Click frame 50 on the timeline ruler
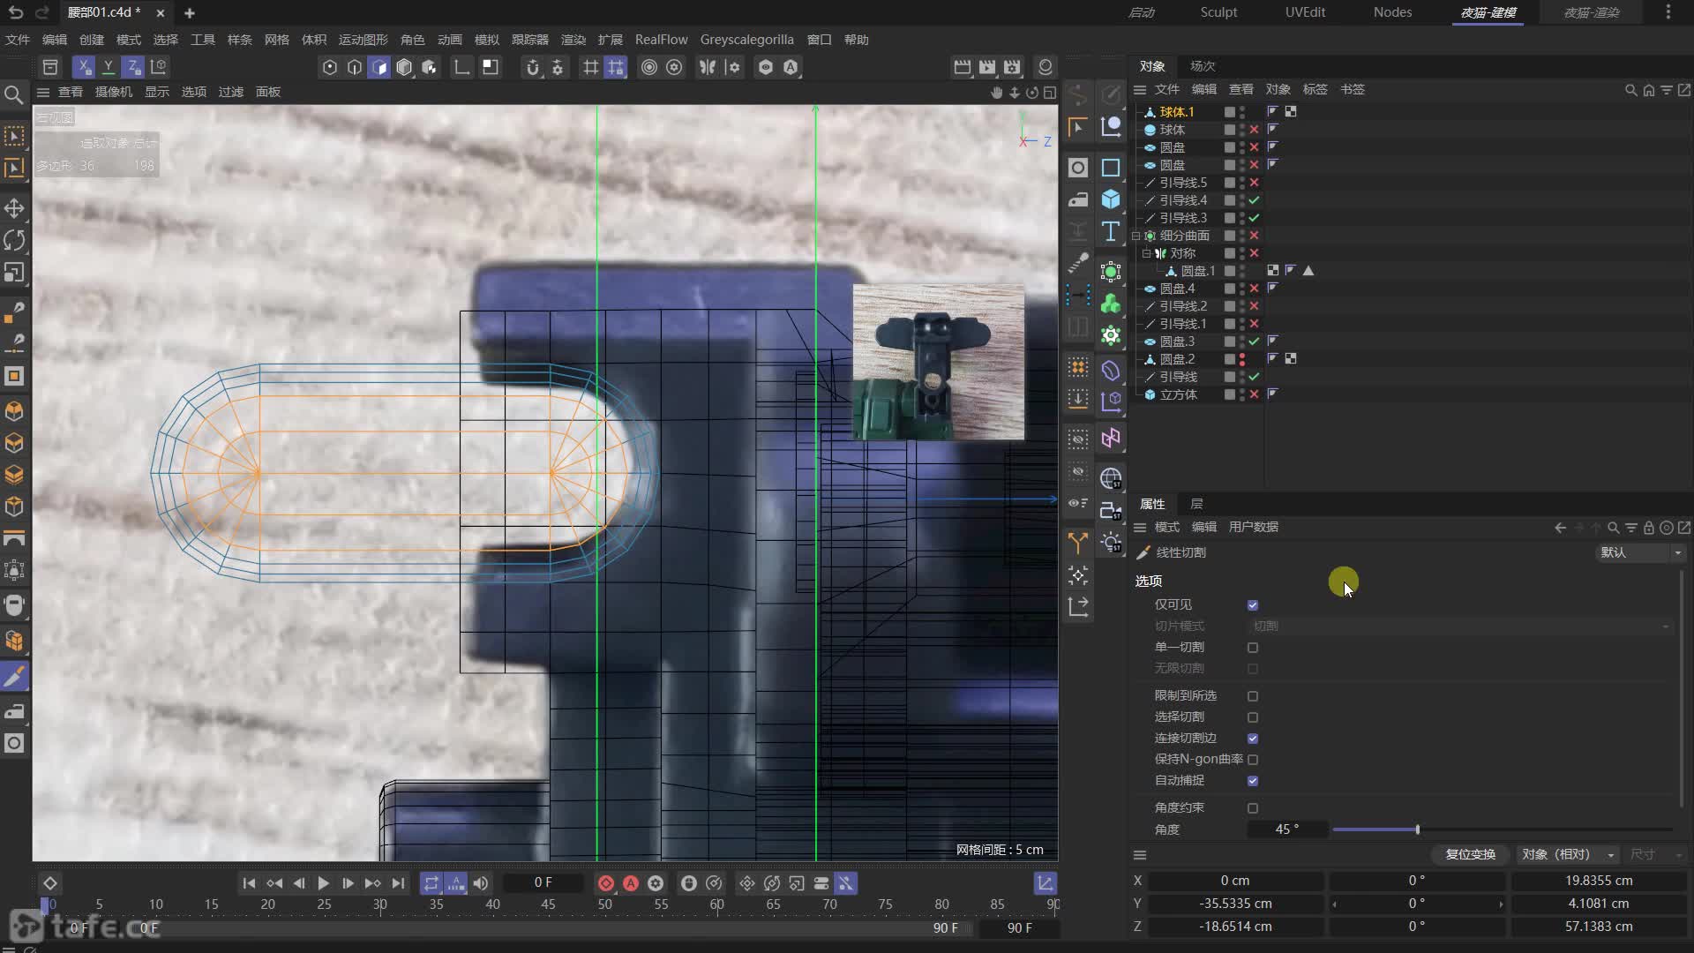Screen dimensions: 1694x953 (x=604, y=904)
